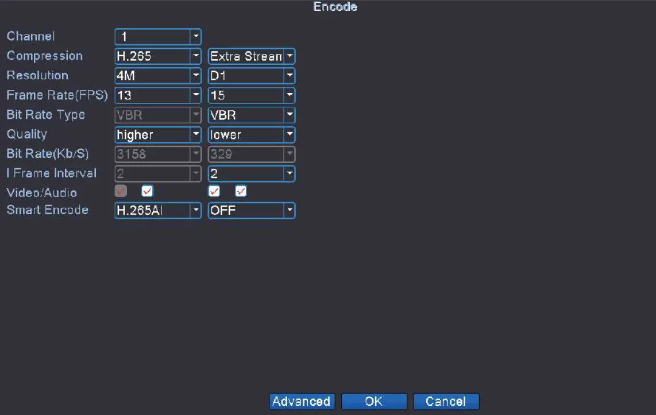Viewport: 656px width, 415px height.
Task: Click the Video/Audio label
Action: pyautogui.click(x=42, y=193)
